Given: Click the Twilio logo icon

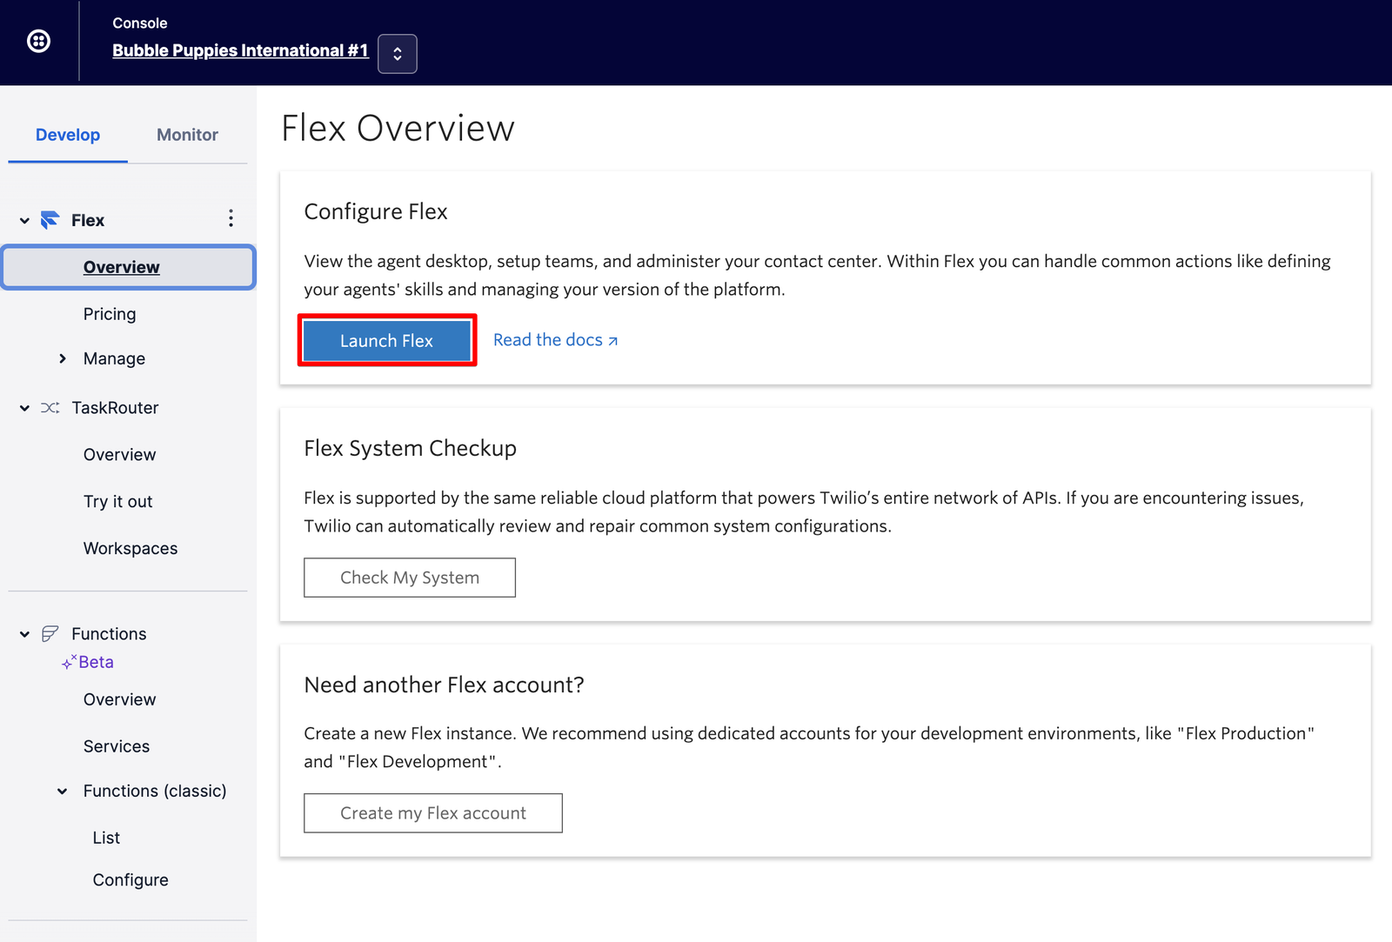Looking at the screenshot, I should [38, 41].
